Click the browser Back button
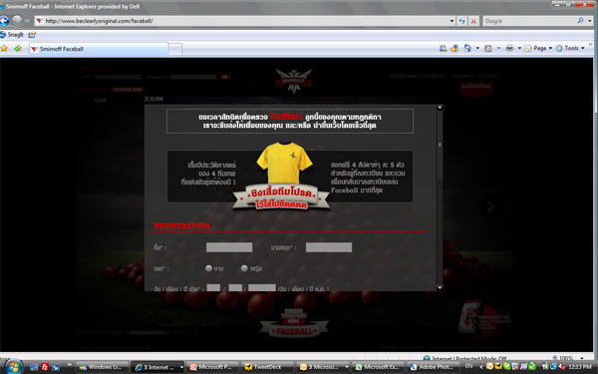Image resolution: width=598 pixels, height=374 pixels. tap(4, 21)
